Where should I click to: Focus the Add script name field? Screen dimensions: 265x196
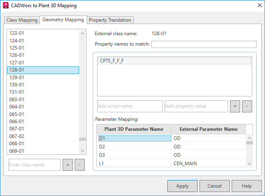pos(130,106)
